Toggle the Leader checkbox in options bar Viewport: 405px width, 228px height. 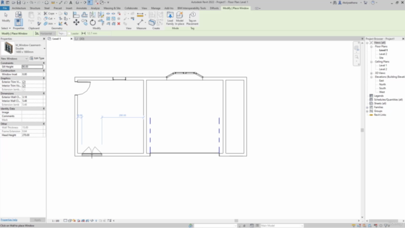point(69,34)
